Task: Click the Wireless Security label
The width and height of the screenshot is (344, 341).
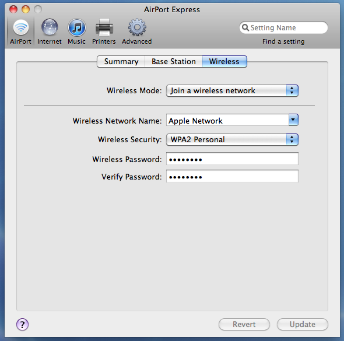Action: pyautogui.click(x=129, y=139)
